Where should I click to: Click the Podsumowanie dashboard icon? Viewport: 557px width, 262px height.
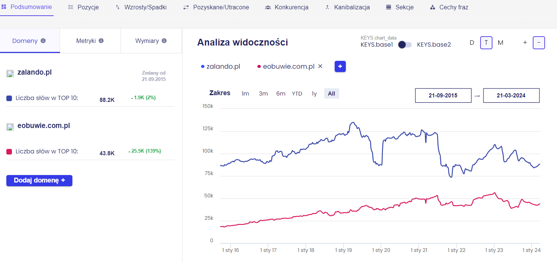[x=4, y=7]
